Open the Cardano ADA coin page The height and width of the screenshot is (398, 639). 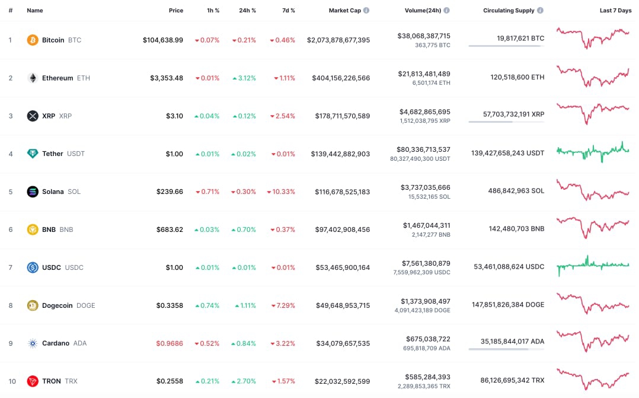[x=56, y=343]
